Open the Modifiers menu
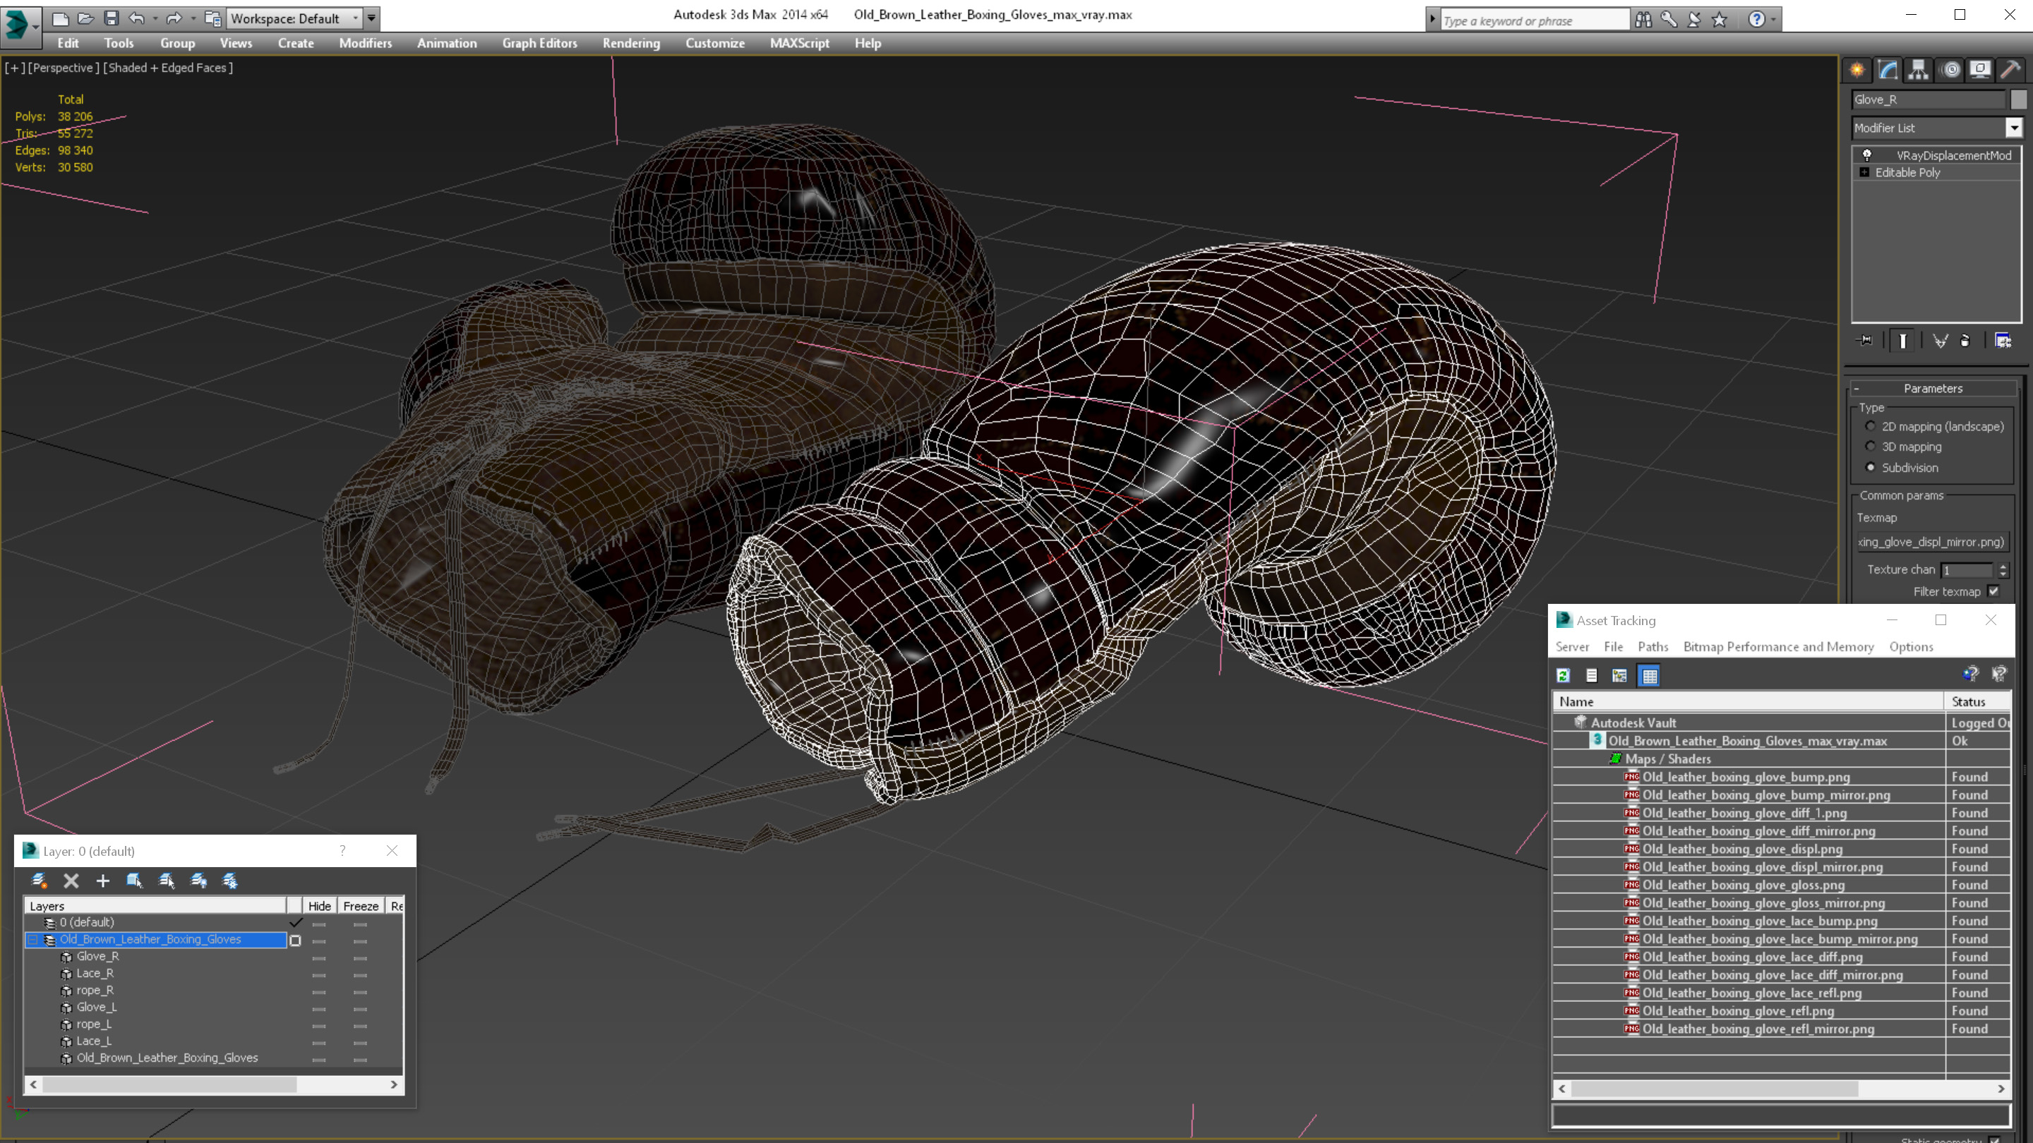The height and width of the screenshot is (1143, 2033). click(x=366, y=43)
